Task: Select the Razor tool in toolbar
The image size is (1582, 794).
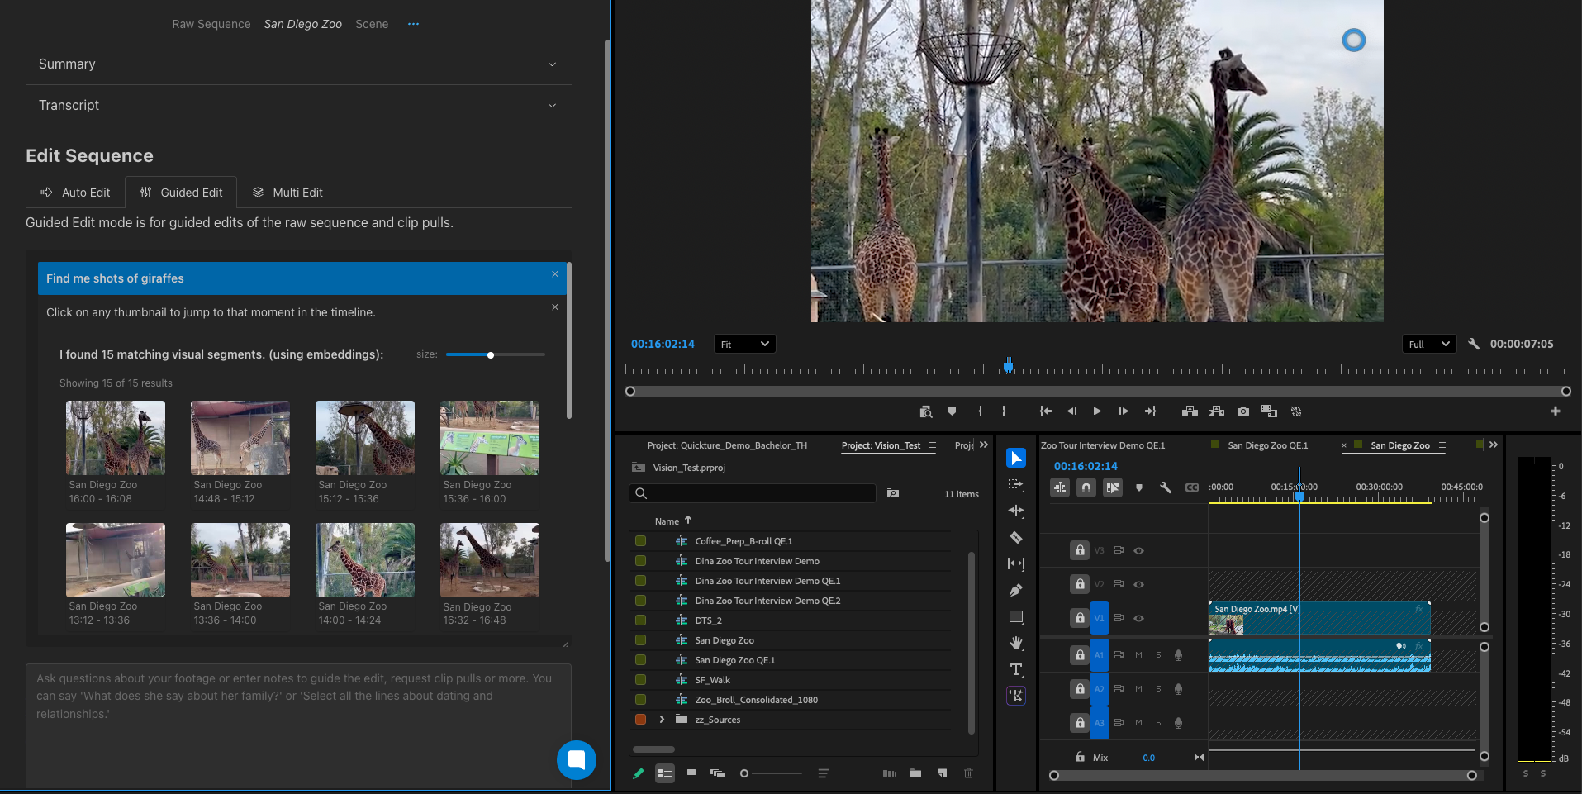Action: (x=1016, y=538)
